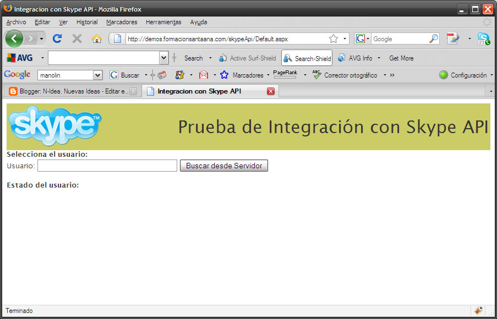Click the Google toolbar news/cards icon
Image resolution: width=497 pixels, height=319 pixels.
[162, 75]
